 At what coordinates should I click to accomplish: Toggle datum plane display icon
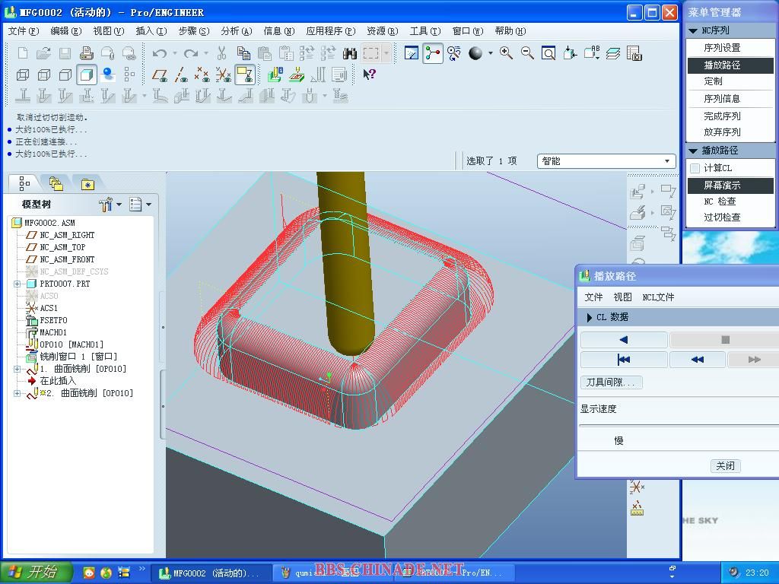point(160,75)
